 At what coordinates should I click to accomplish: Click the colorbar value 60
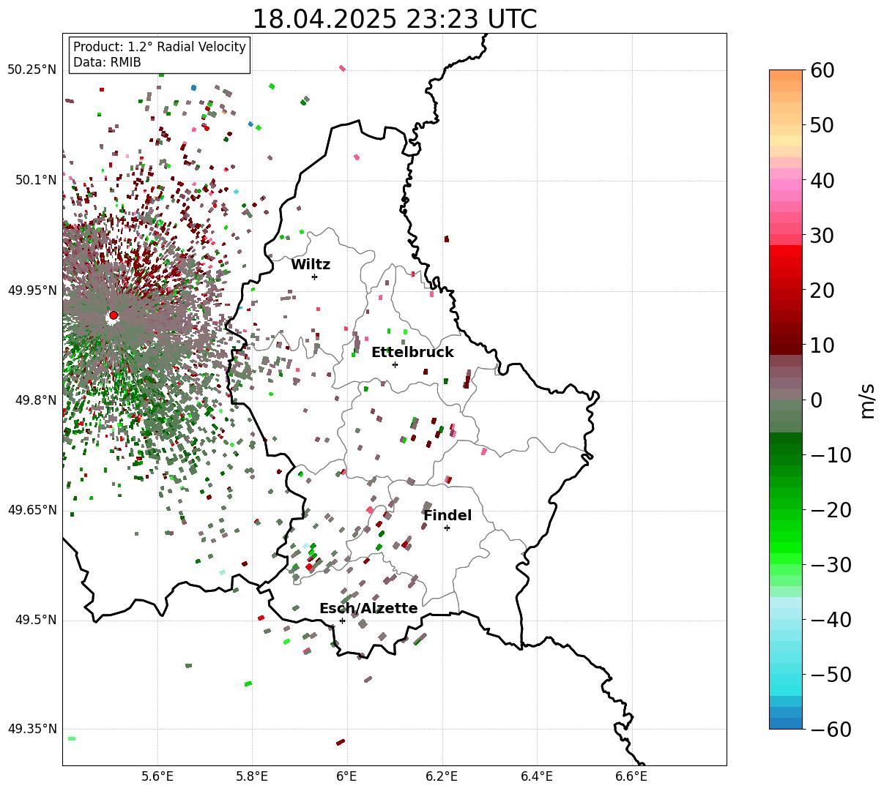[822, 70]
